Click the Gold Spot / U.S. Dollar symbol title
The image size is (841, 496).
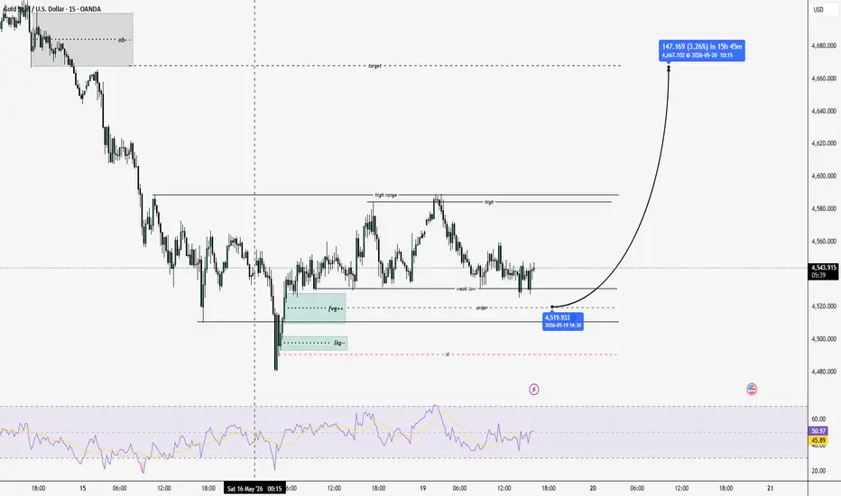coord(51,9)
